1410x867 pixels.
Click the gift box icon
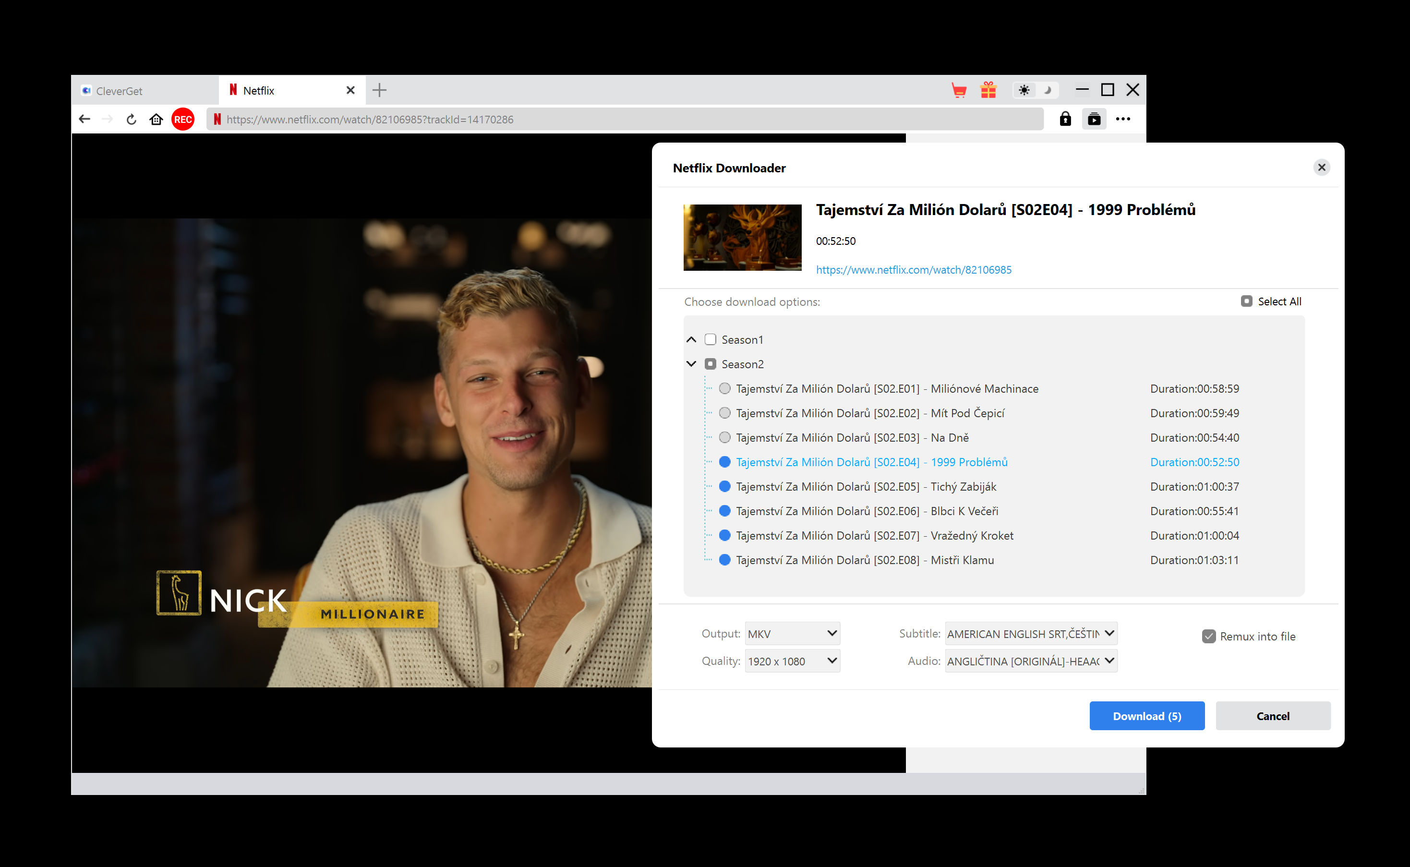coord(988,90)
